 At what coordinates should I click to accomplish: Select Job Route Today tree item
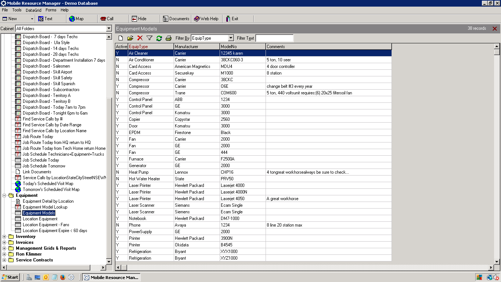click(x=38, y=137)
